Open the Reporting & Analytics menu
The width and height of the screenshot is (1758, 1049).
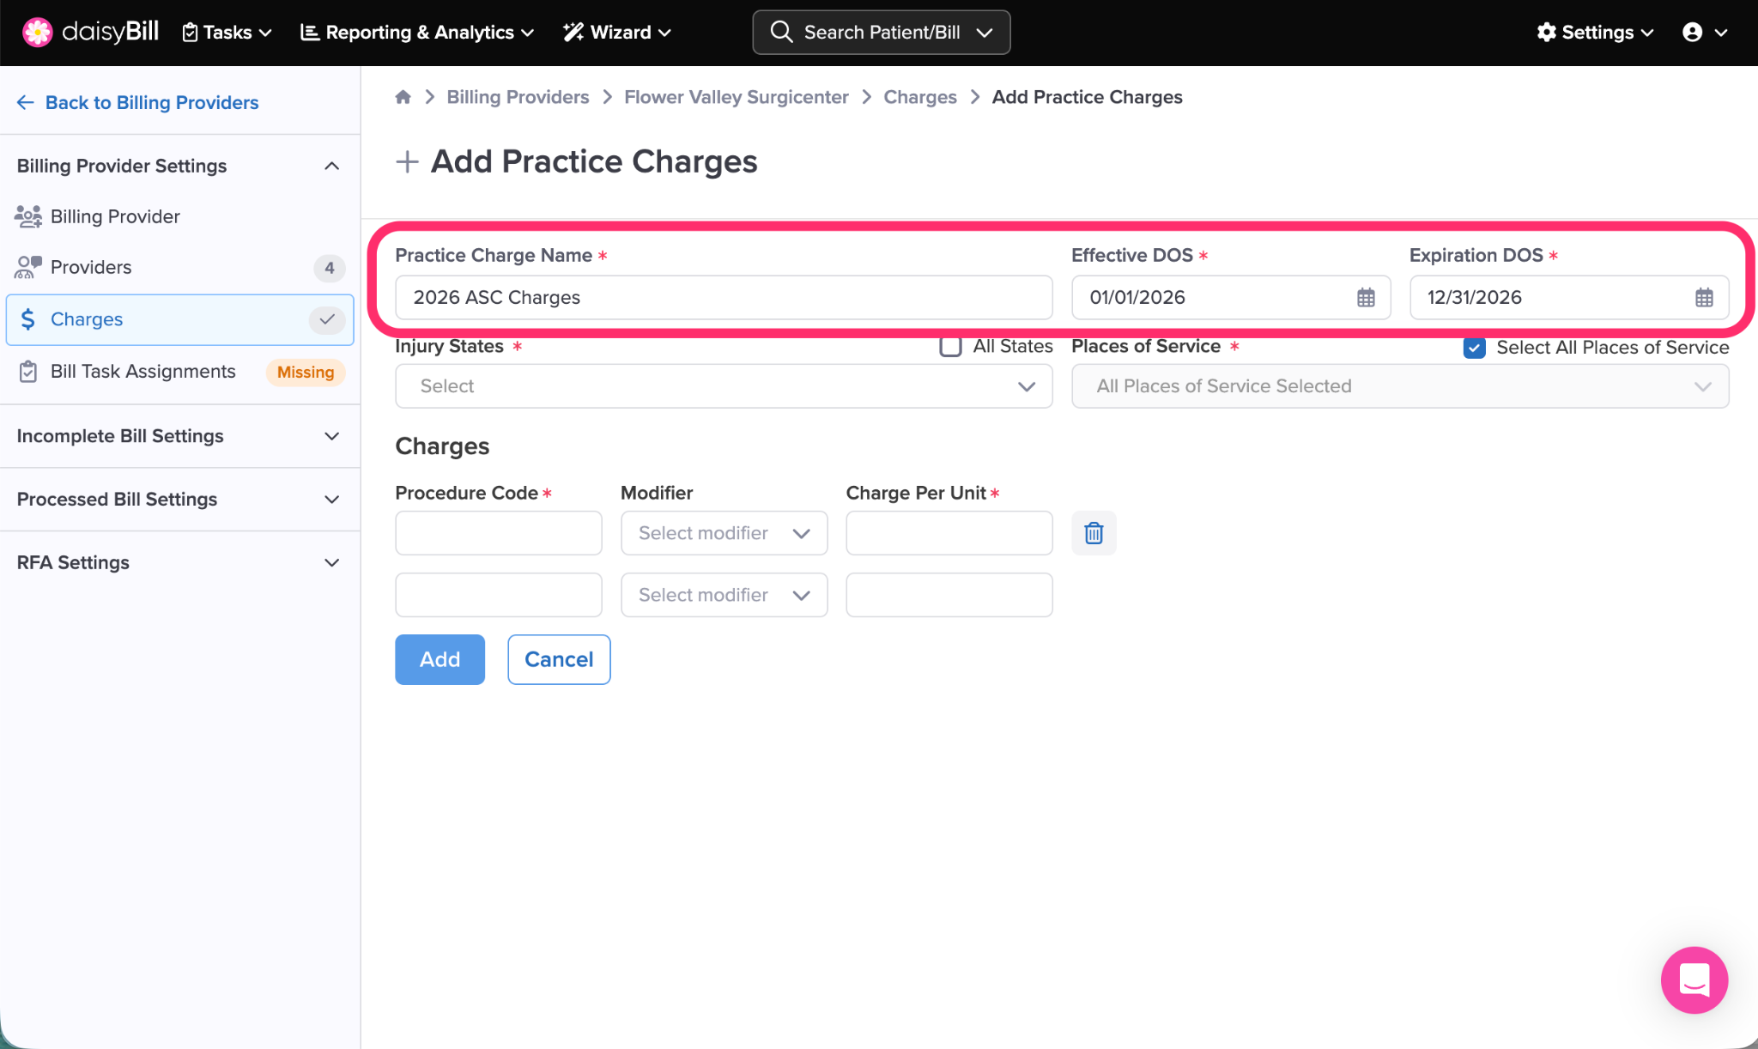pyautogui.click(x=417, y=33)
